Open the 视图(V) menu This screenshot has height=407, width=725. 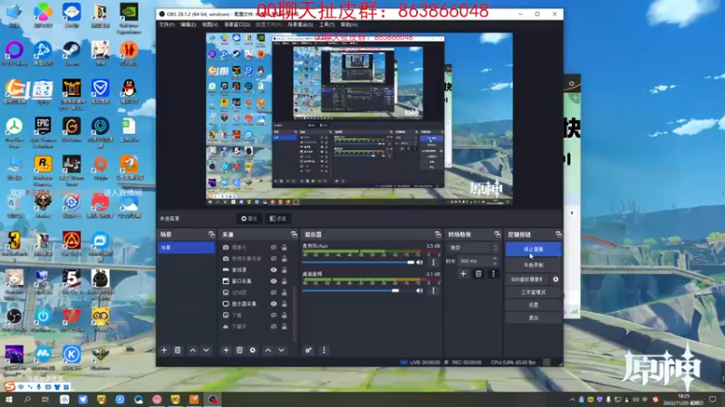tap(209, 24)
